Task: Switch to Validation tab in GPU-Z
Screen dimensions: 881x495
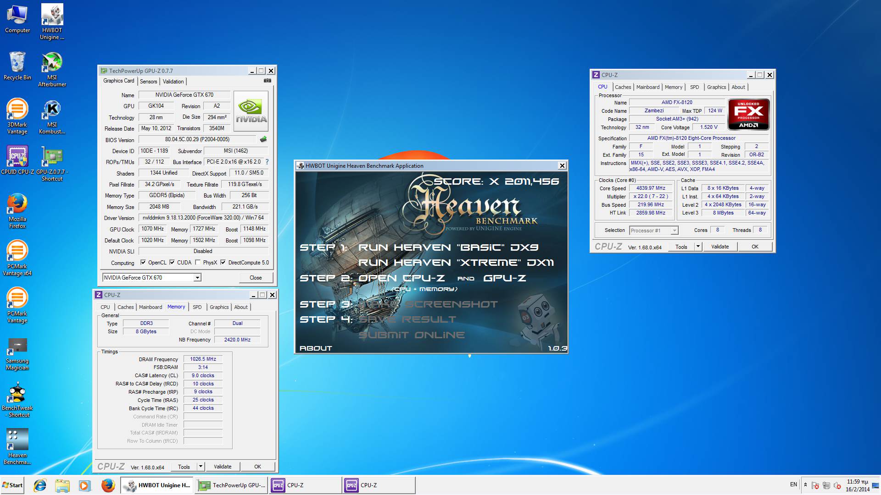Action: coord(173,82)
